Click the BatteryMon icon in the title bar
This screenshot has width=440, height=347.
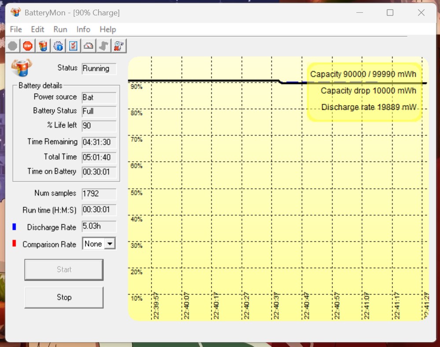tap(16, 12)
